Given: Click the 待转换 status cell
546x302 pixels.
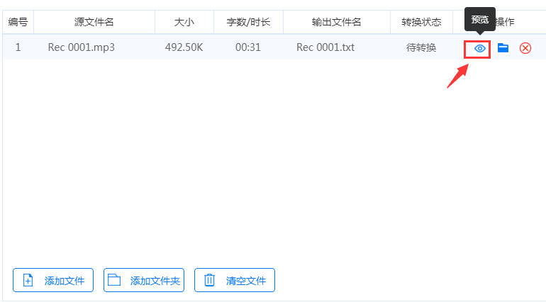Looking at the screenshot, I should [x=421, y=47].
